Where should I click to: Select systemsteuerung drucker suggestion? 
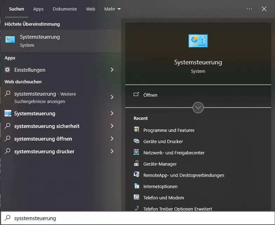tap(44, 151)
